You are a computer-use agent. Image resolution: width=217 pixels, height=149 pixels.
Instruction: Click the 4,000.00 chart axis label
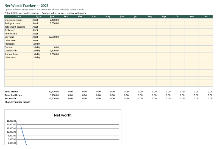[12, 143]
